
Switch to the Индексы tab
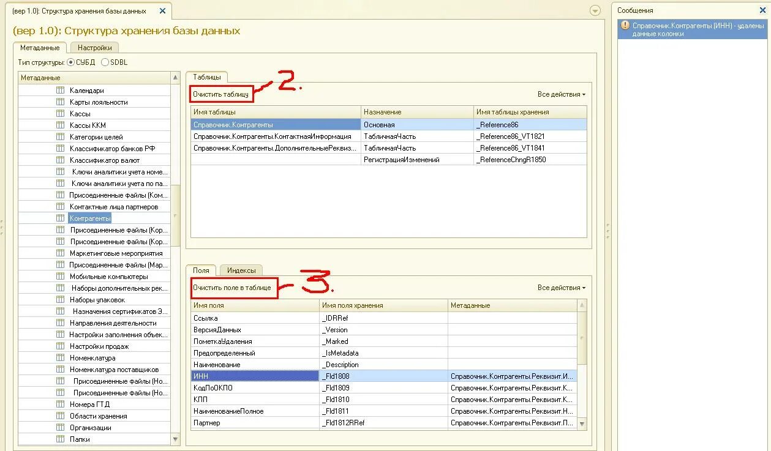point(241,270)
